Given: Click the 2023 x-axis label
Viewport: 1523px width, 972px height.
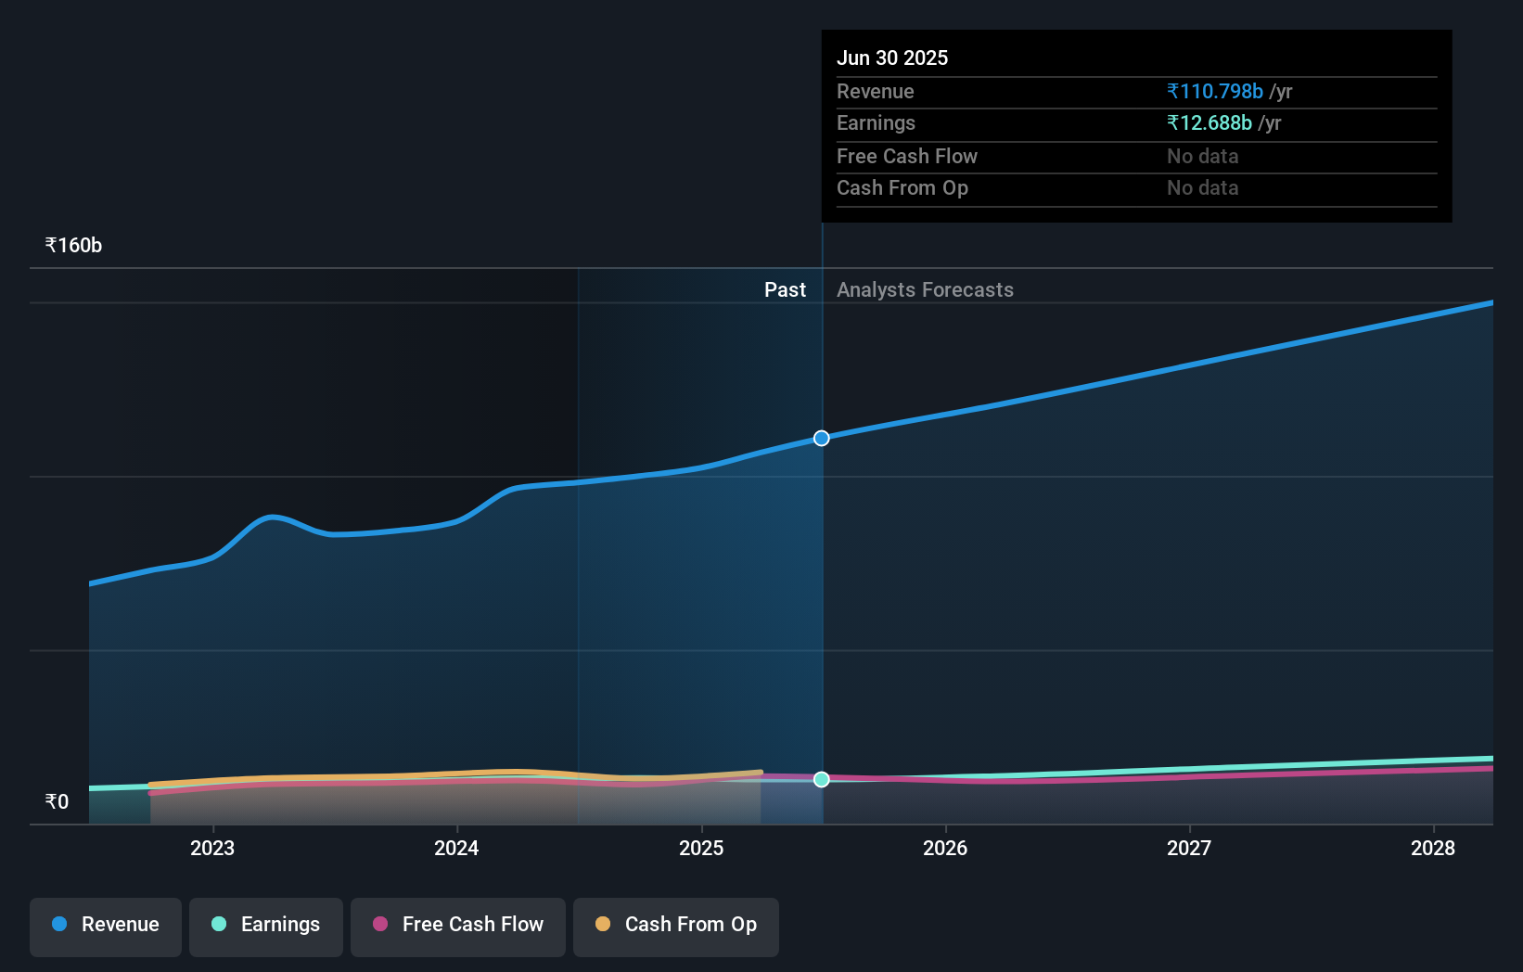Looking at the screenshot, I should point(212,848).
